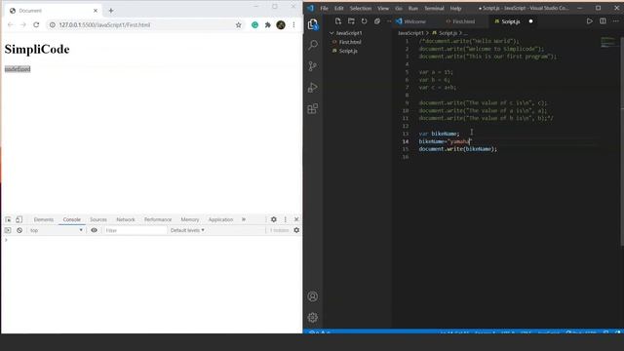Click the green Chrome extension icon
Viewport: 624px width, 351px height.
(254, 25)
